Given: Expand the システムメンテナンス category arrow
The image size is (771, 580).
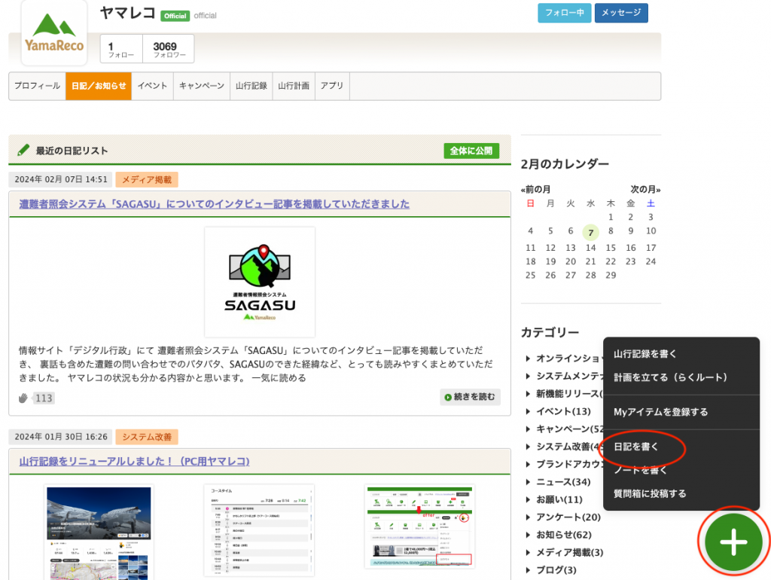Looking at the screenshot, I should click(528, 377).
